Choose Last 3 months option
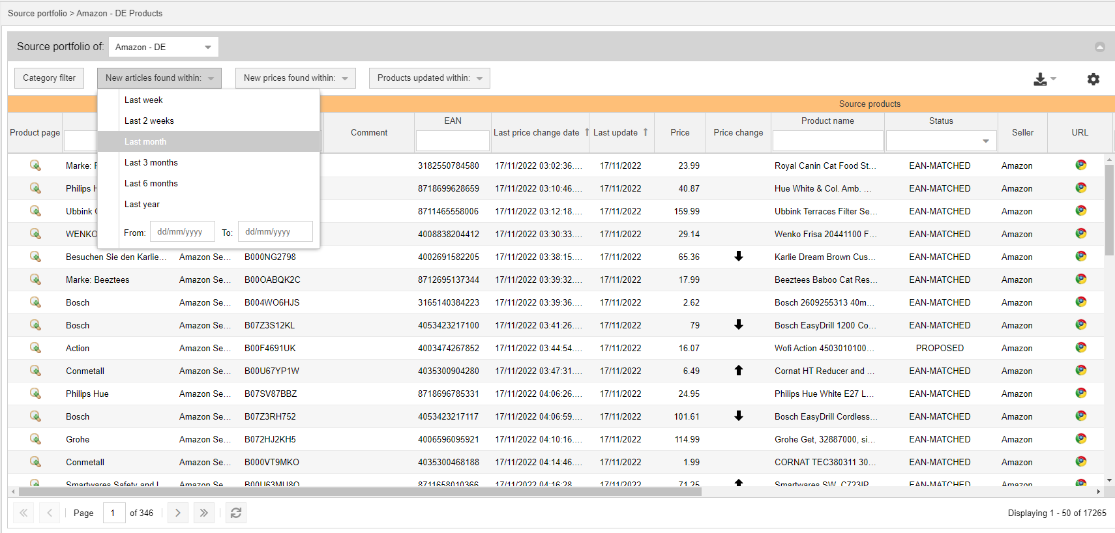1115x533 pixels. (x=208, y=162)
